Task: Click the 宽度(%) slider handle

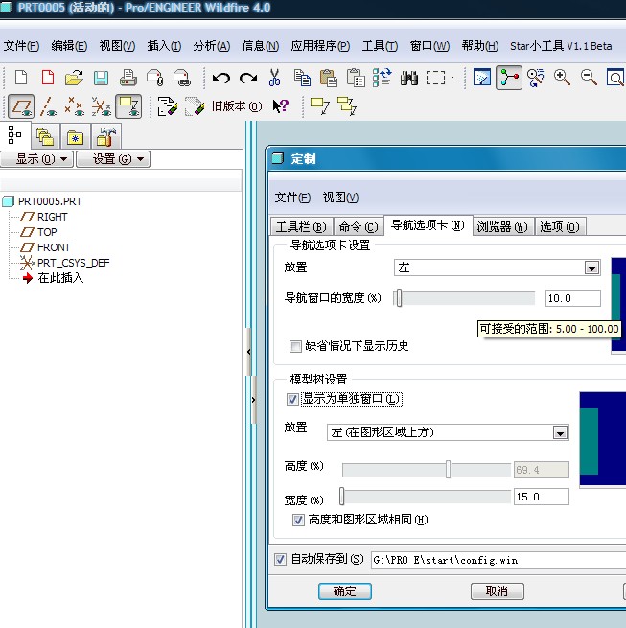Action: (341, 497)
